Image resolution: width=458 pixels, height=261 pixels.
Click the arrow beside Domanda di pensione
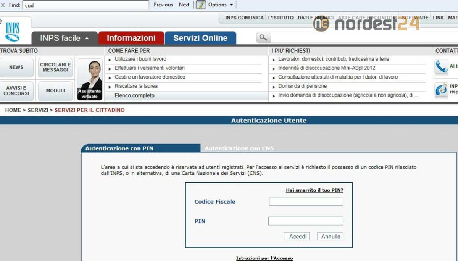click(273, 87)
